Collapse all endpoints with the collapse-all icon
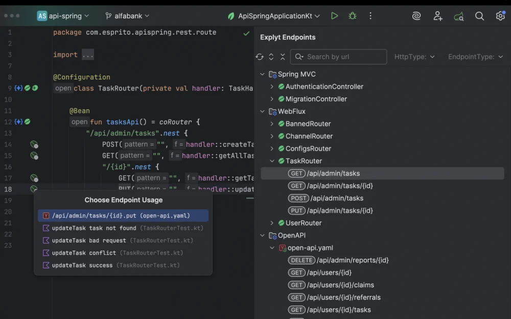511x319 pixels. pos(283,57)
